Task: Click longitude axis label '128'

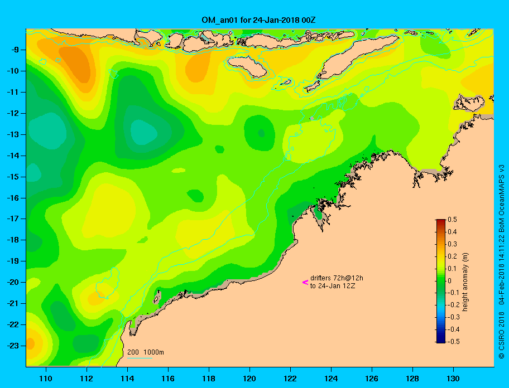Action: (412, 379)
